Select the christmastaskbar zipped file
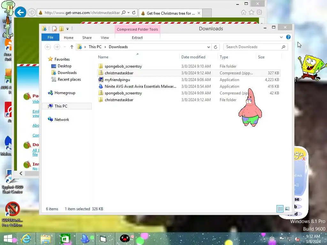The width and height of the screenshot is (327, 245). coord(189,73)
